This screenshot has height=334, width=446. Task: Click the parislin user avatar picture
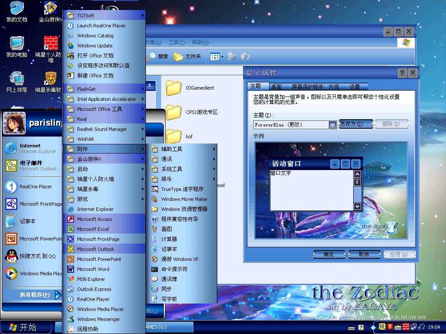tap(14, 123)
